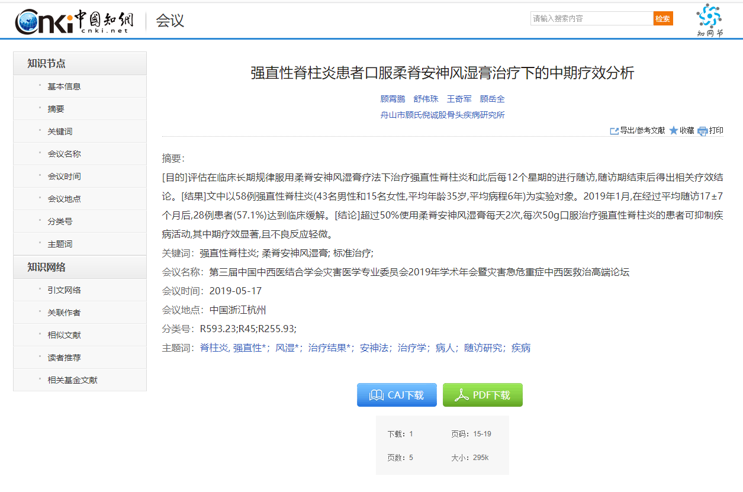Select 相似文献 sidebar entry
743x492 pixels.
(64, 335)
